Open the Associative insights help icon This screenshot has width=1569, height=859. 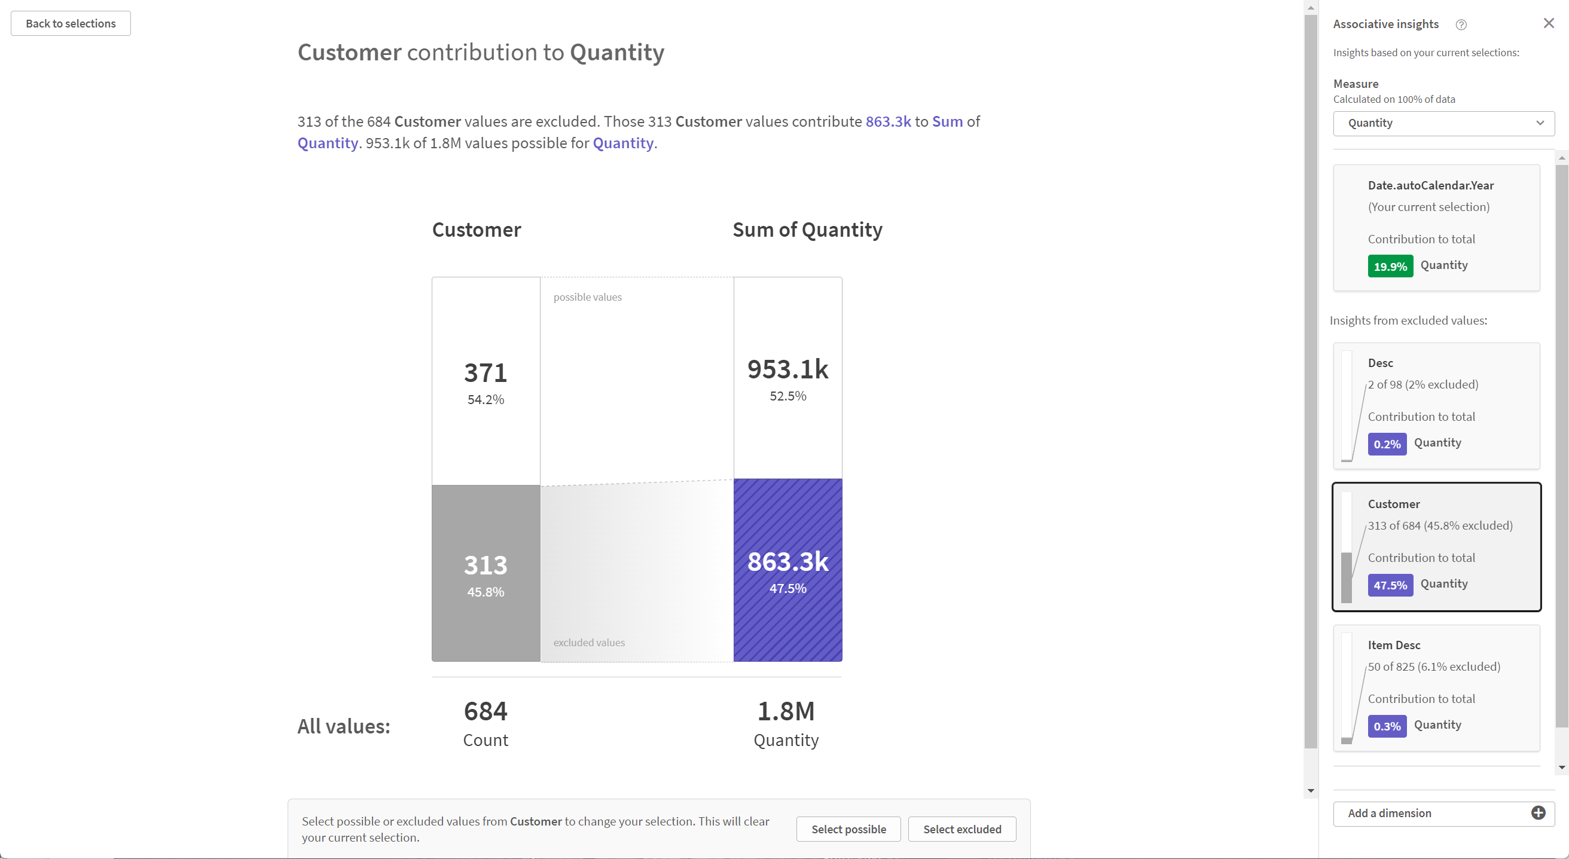coord(1462,25)
